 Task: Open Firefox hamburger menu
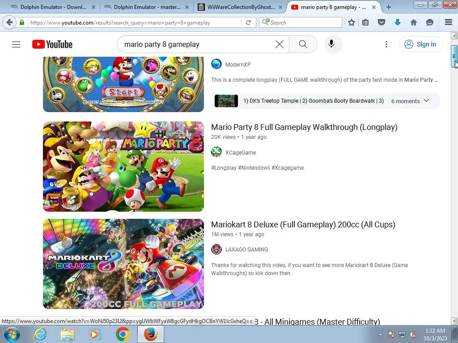click(449, 22)
